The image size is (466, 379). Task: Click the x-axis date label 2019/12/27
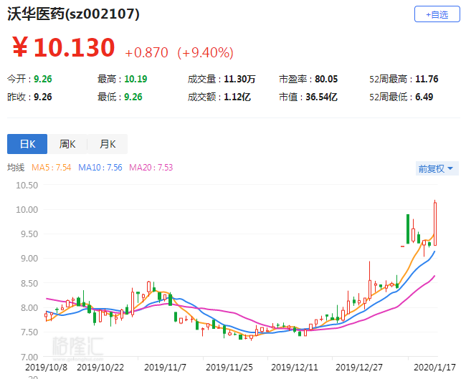[359, 368]
